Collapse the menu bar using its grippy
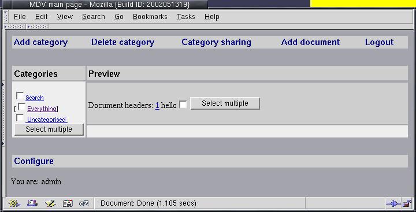Screen dimensions: 416x212 [6, 17]
